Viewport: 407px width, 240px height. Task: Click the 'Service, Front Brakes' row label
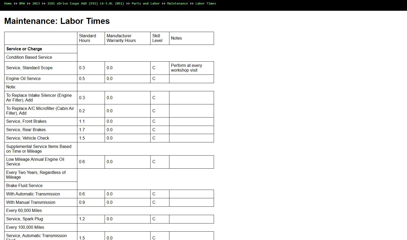[x=26, y=121]
